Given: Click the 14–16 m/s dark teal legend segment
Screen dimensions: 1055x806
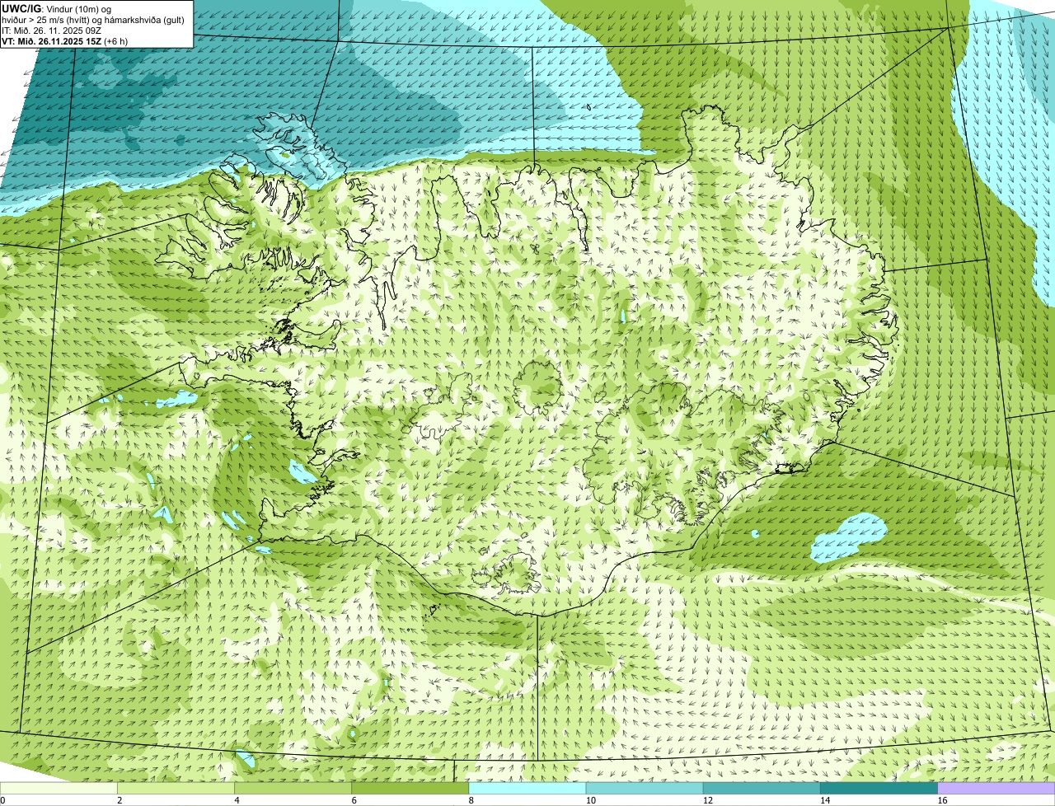Looking at the screenshot, I should click(879, 789).
